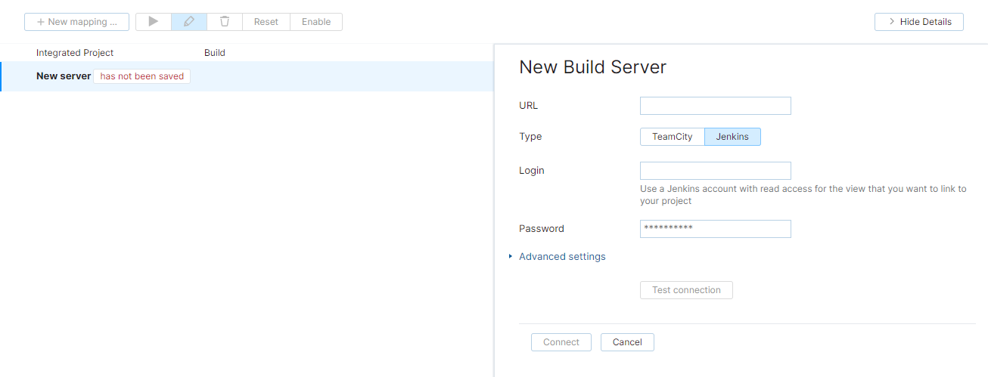Screen dimensions: 988x377
Task: Click the run (play) icon in toolbar
Action: tap(154, 22)
